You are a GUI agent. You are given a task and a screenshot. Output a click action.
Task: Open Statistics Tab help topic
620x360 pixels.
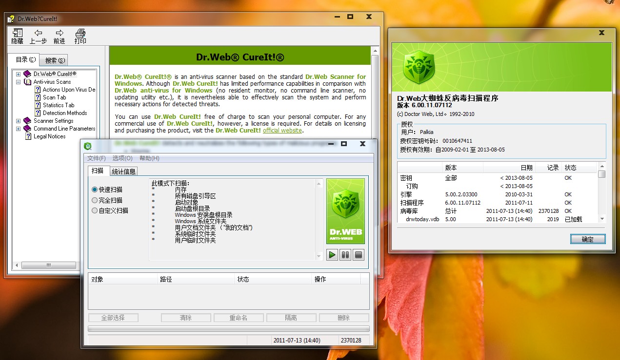pos(59,105)
